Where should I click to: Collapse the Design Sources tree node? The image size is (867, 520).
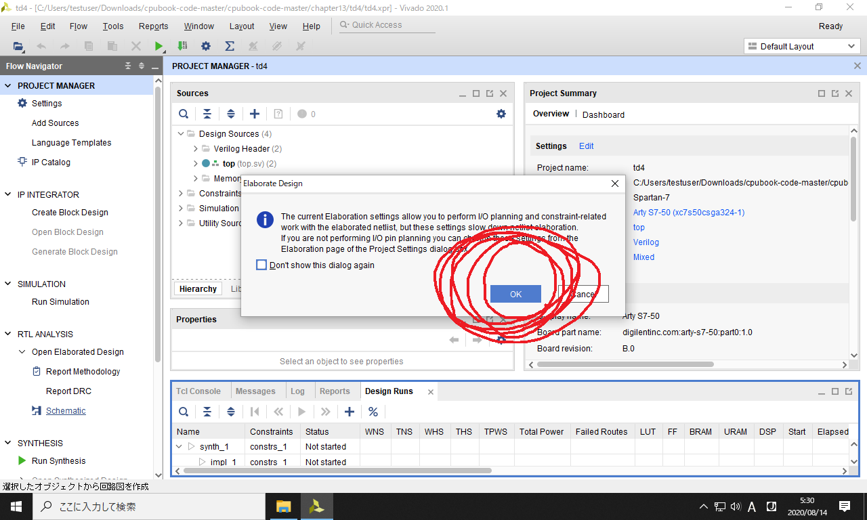tap(181, 133)
